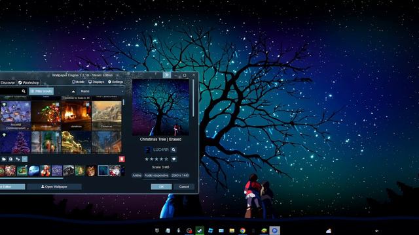Open Steam from the taskbar
Screen dimensions: 419x235
tap(200, 230)
